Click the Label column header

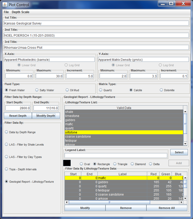(x=122, y=174)
